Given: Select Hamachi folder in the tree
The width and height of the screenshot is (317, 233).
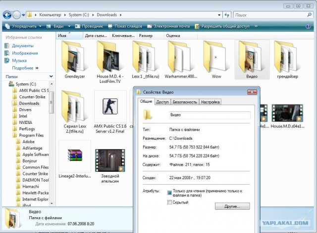Looking at the screenshot, I should (x=31, y=187).
